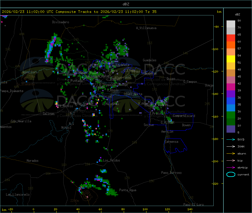Click the Atuel_Norte map label
This screenshot has height=213, width=252.
point(133,94)
